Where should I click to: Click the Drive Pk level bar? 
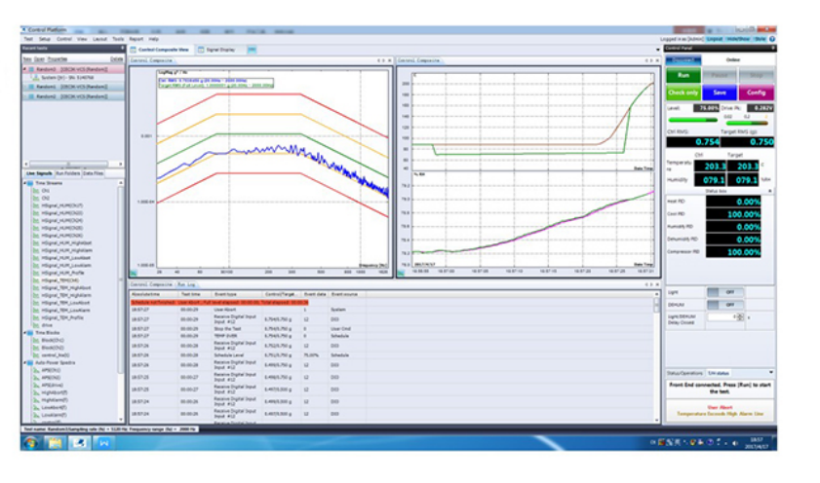[747, 123]
